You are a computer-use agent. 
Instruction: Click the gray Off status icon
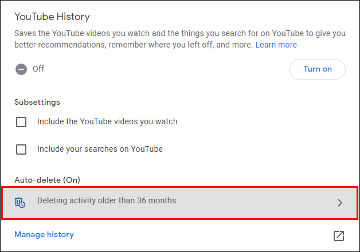coord(21,69)
